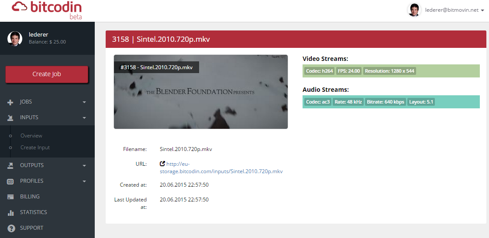
Task: Expand the PROFILES menu chevron
Action: pyautogui.click(x=84, y=181)
